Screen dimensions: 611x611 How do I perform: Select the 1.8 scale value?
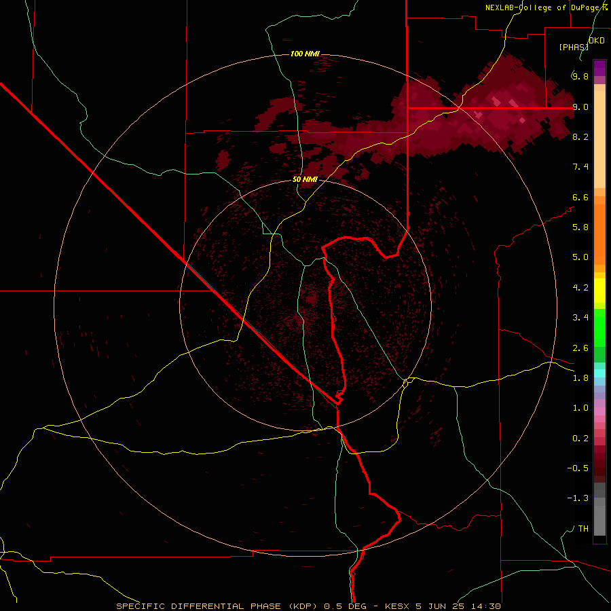(580, 378)
